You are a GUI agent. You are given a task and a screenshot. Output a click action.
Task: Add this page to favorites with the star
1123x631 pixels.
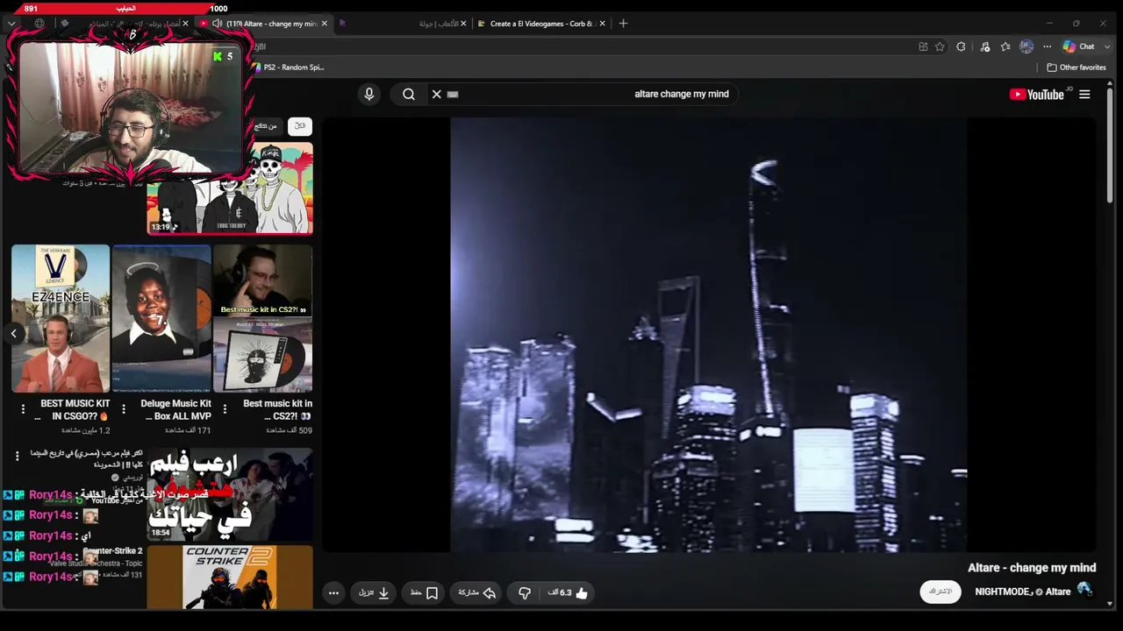[x=940, y=46]
